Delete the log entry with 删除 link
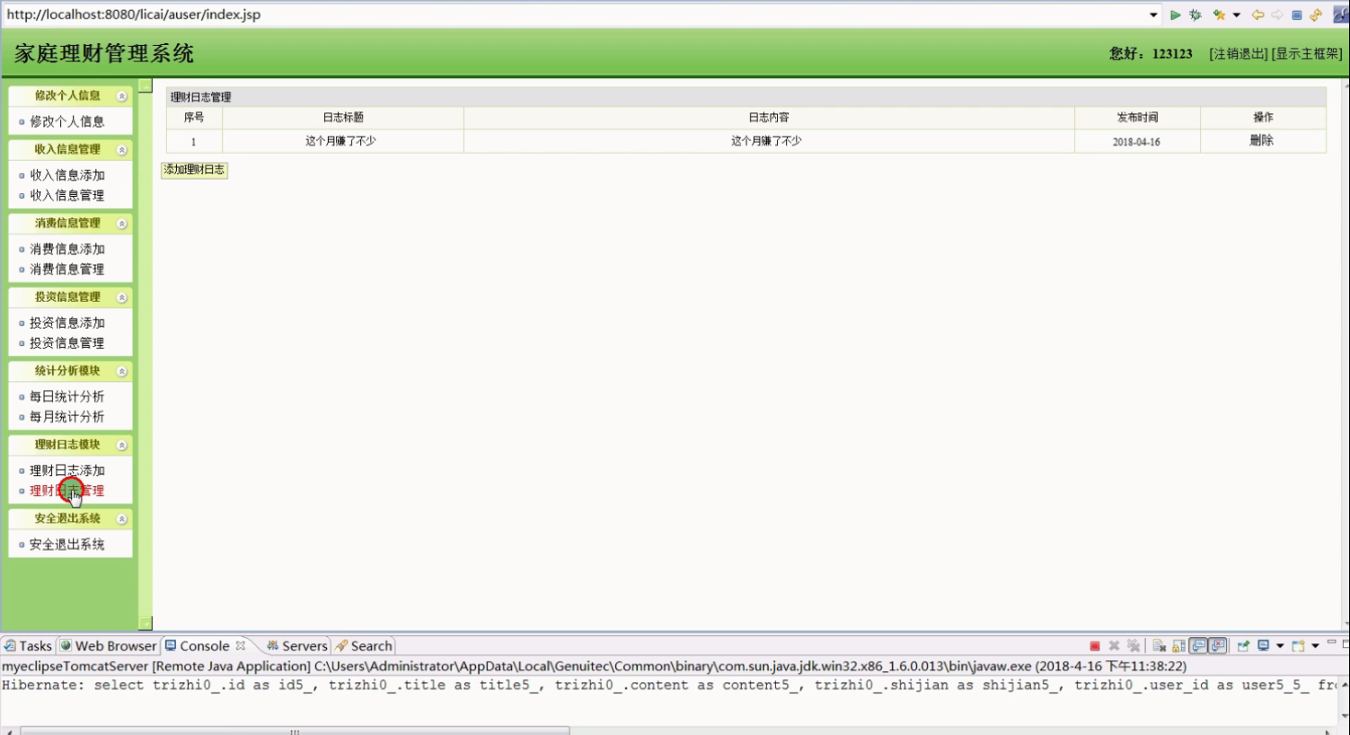Image resolution: width=1350 pixels, height=735 pixels. pos(1262,140)
